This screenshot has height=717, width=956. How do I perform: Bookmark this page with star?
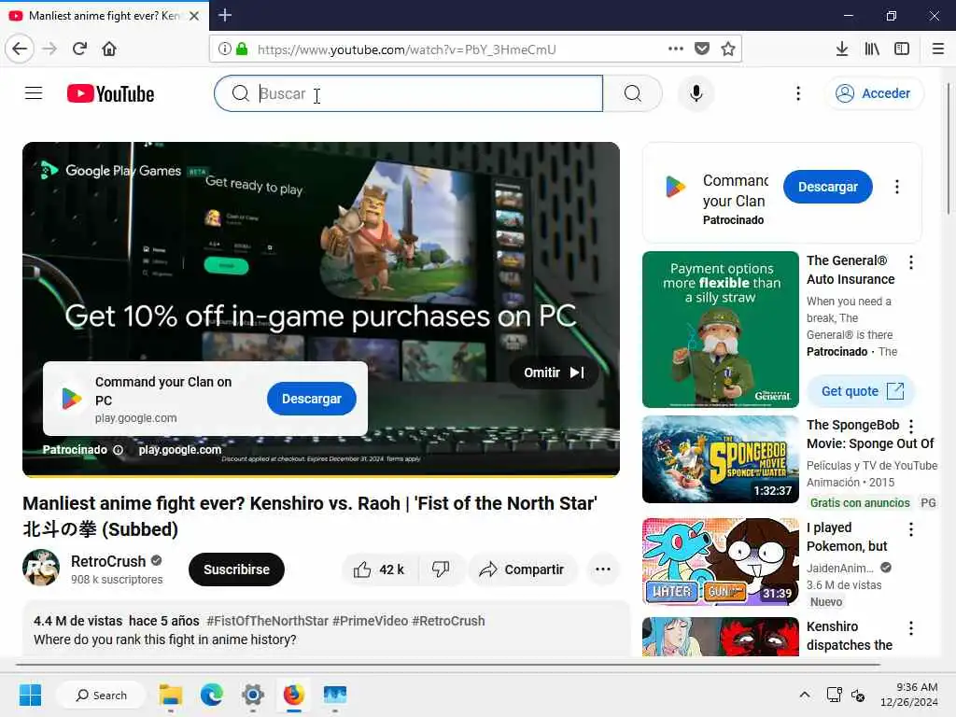[x=728, y=49]
